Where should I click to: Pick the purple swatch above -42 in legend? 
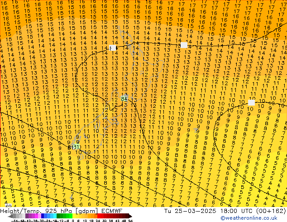[27, 216]
